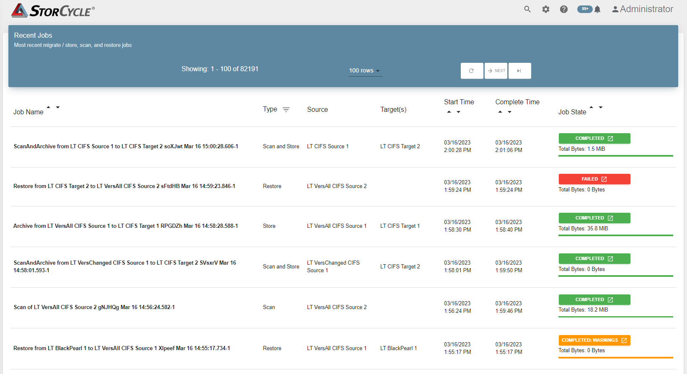
Task: Click 'LT CIFS Source 1' source cell
Action: pyautogui.click(x=328, y=146)
